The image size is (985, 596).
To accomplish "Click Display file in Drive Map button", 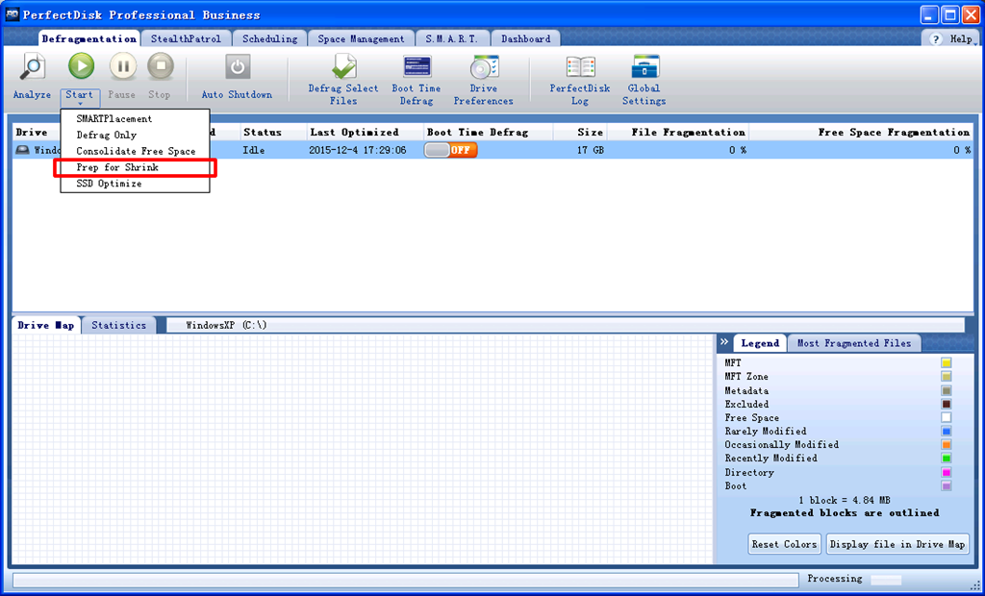I will click(x=897, y=544).
